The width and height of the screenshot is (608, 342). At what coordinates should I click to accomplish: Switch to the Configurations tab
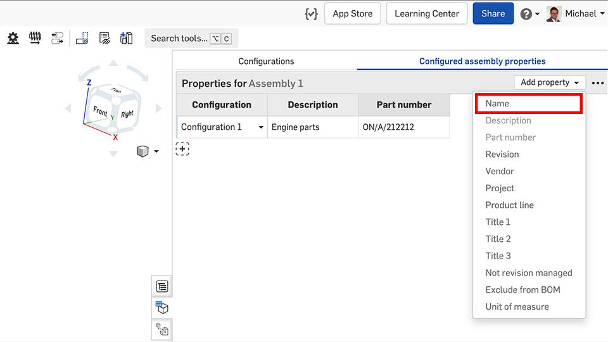[x=266, y=61]
